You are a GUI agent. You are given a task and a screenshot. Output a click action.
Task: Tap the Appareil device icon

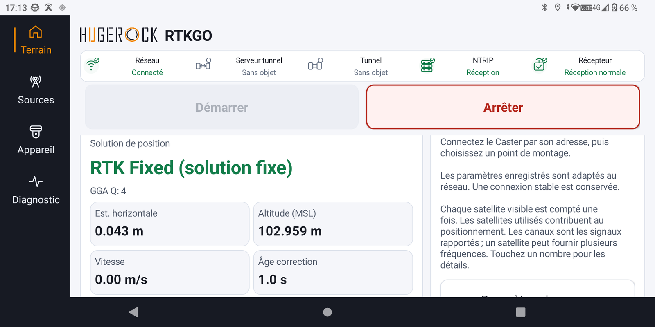36,132
